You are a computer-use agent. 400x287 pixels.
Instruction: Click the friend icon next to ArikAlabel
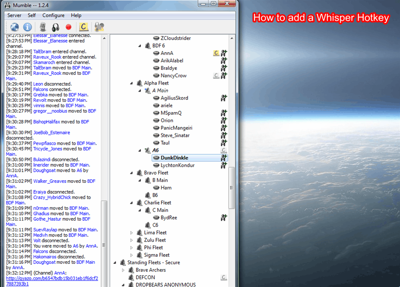(224, 61)
